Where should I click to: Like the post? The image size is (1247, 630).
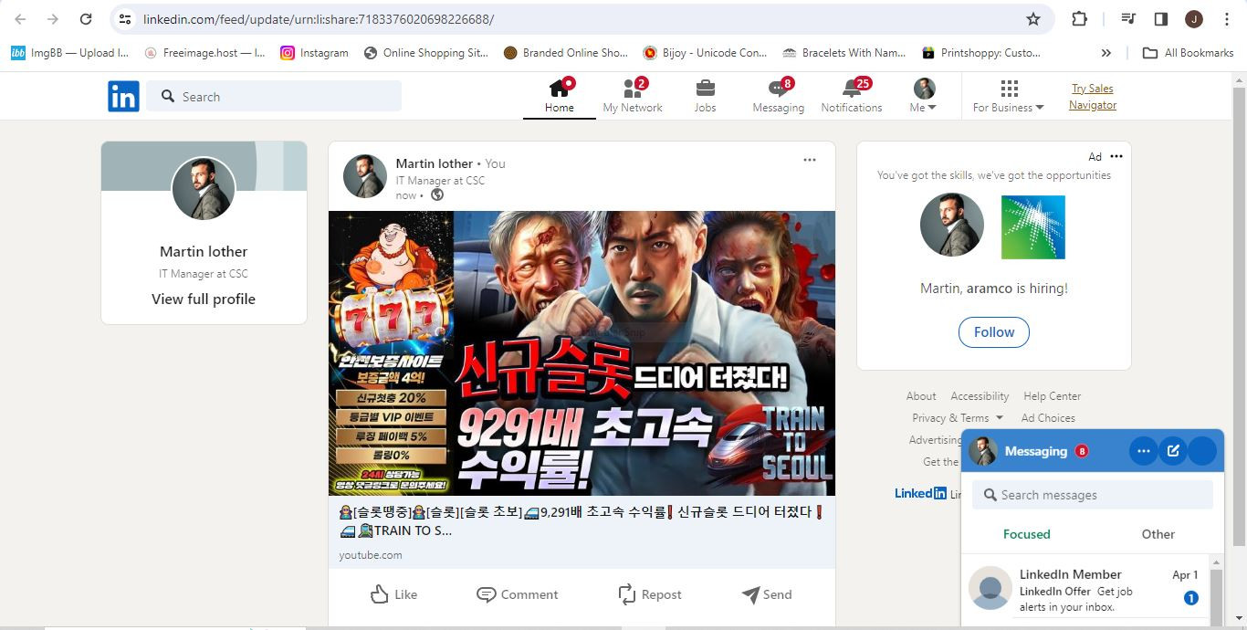tap(394, 594)
